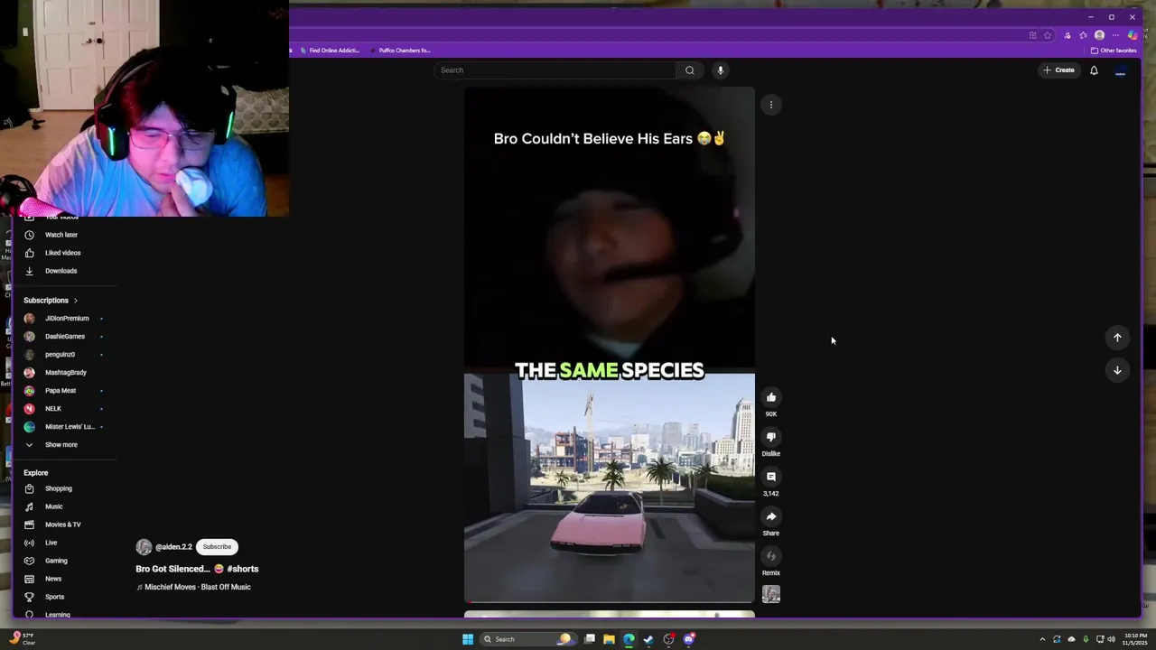
Task: Open the comments showing 3,142
Action: pyautogui.click(x=771, y=477)
